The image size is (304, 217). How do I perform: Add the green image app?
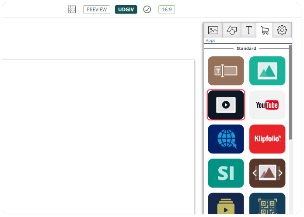267,71
